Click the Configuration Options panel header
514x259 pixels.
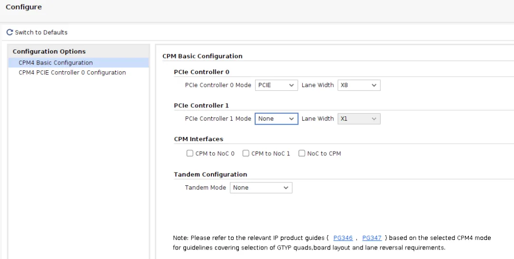tap(49, 51)
